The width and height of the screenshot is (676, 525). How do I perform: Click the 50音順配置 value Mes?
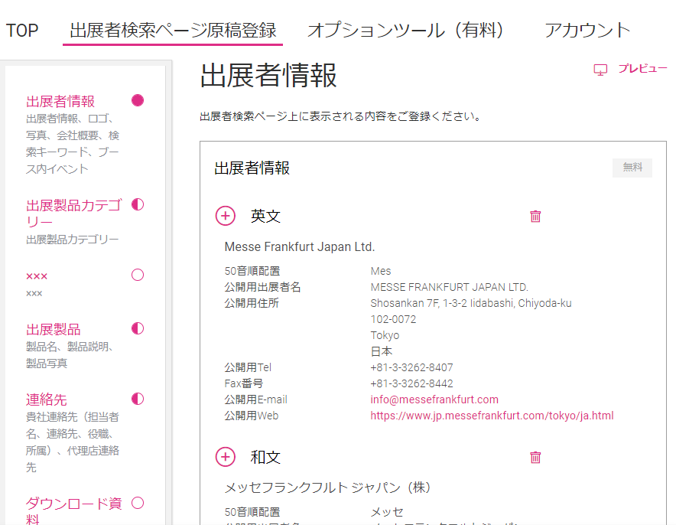381,271
